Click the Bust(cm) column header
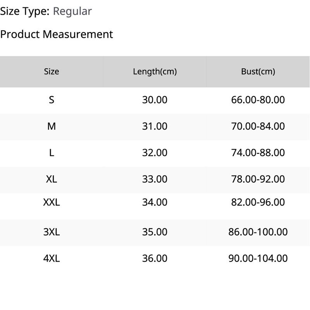The image size is (310, 310). (258, 72)
